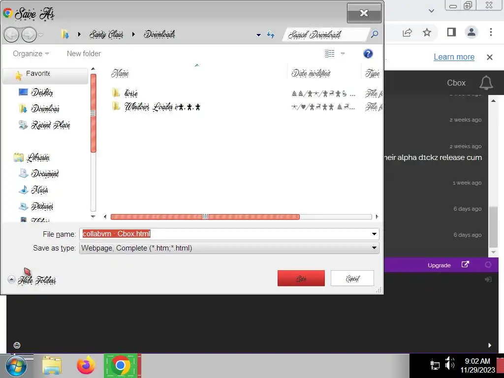
Task: Click the Downloads breadcrumb segment
Action: pos(159,34)
